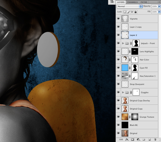The width and height of the screenshot is (161, 142).
Task: Click the Lock transparent pixels icon
Action: tap(125, 12)
